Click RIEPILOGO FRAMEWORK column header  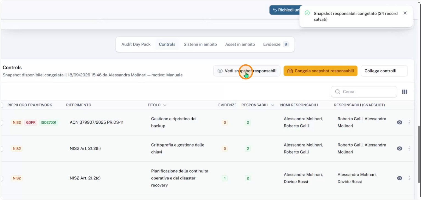pos(30,105)
